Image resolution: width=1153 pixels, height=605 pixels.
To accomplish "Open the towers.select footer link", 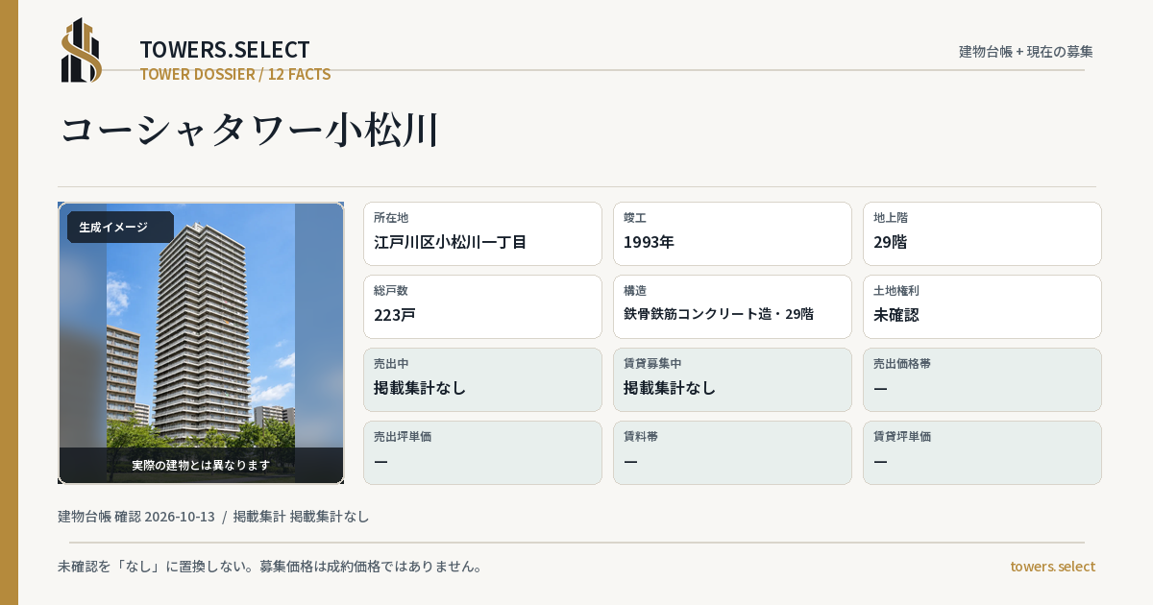I will [1052, 567].
